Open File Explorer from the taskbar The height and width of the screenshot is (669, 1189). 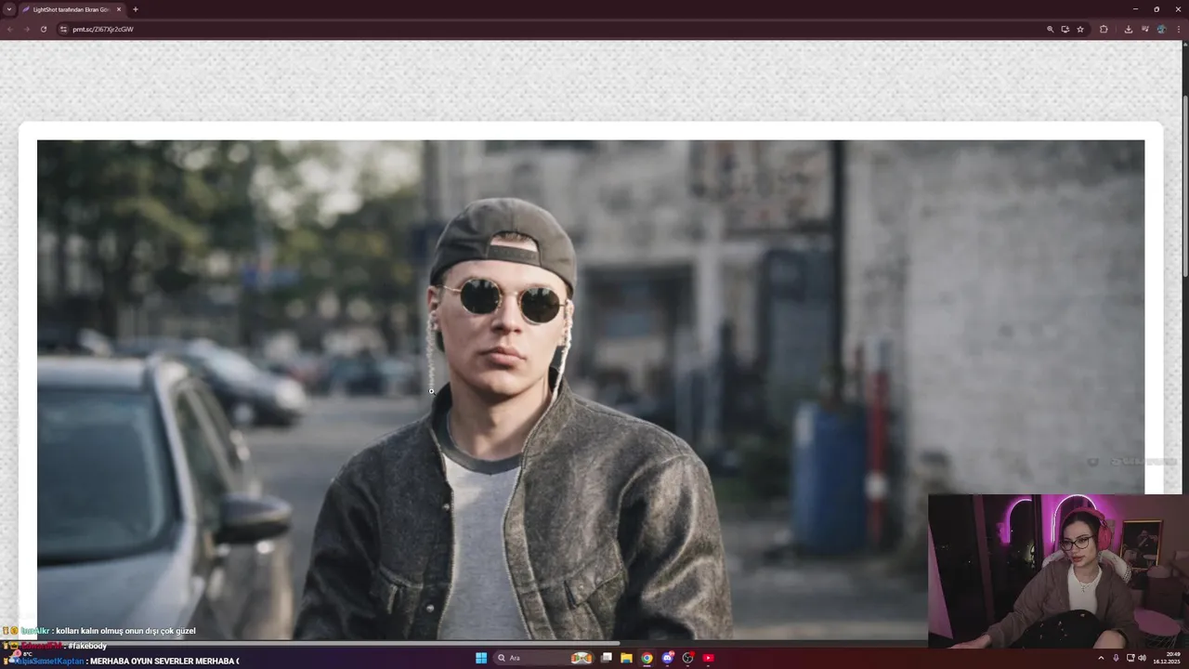pyautogui.click(x=627, y=658)
